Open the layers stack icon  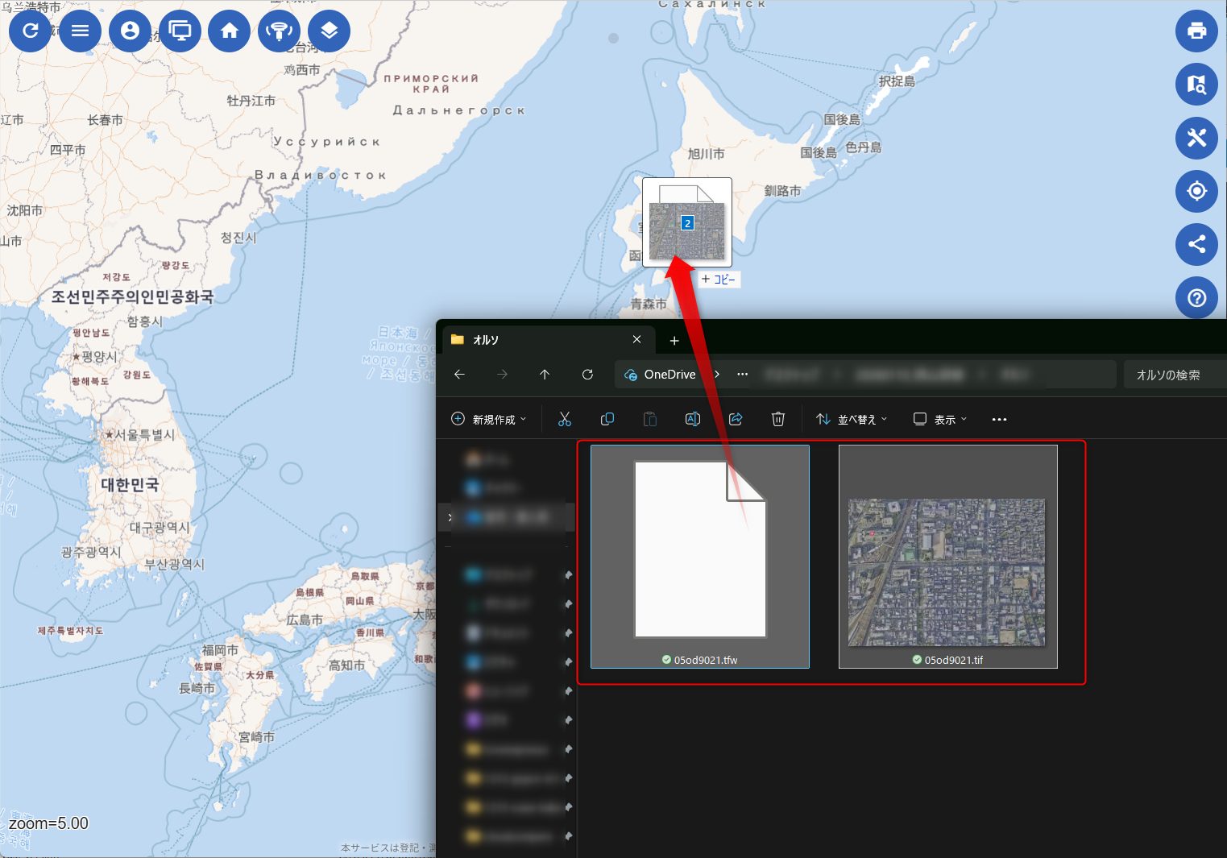329,31
